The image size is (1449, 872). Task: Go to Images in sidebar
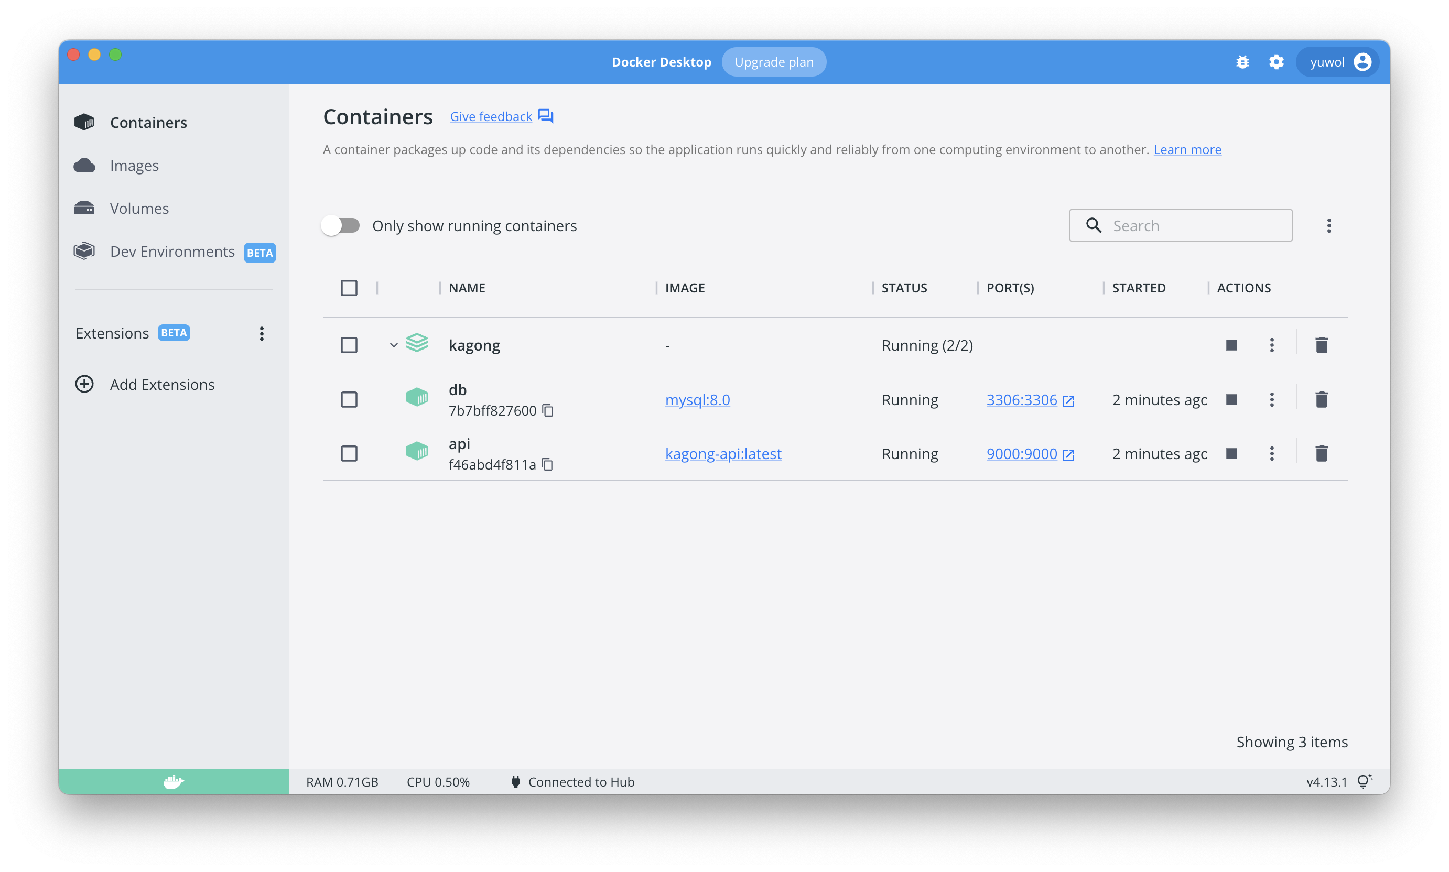click(134, 166)
